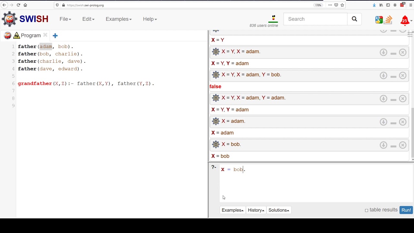Open the Stack Overflow login icon
Image resolution: width=414 pixels, height=233 pixels.
[x=388, y=20]
